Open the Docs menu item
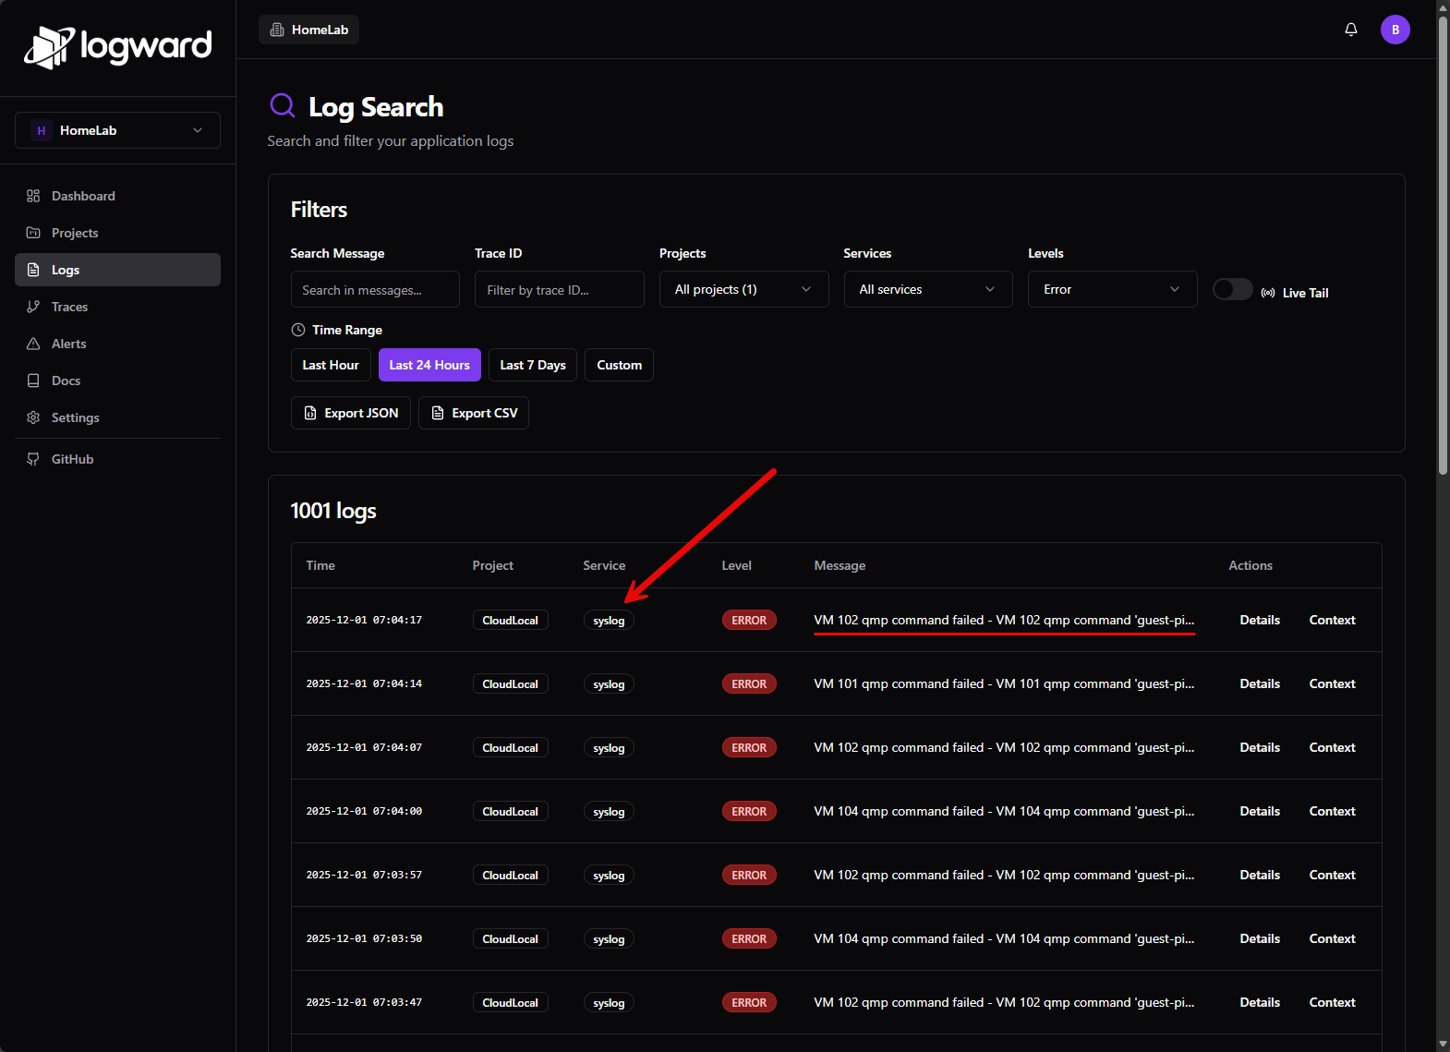The height and width of the screenshot is (1052, 1450). coord(66,381)
